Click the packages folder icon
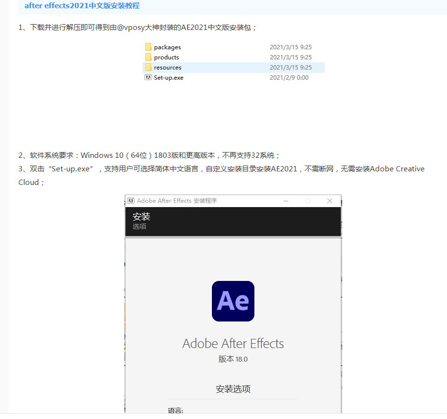The width and height of the screenshot is (447, 419). click(x=148, y=47)
